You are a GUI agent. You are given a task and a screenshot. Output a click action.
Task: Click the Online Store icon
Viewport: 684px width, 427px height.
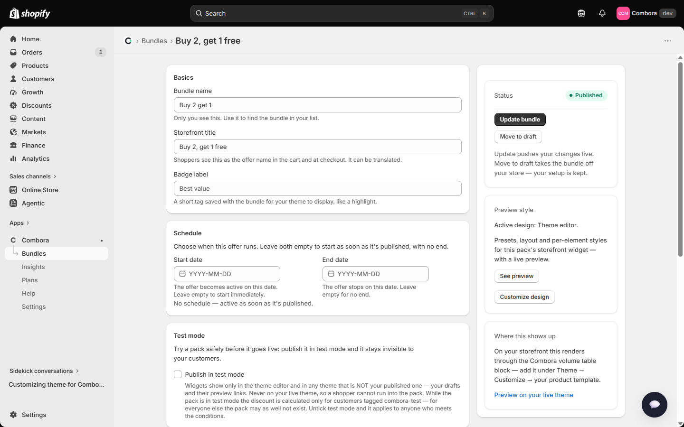click(13, 190)
